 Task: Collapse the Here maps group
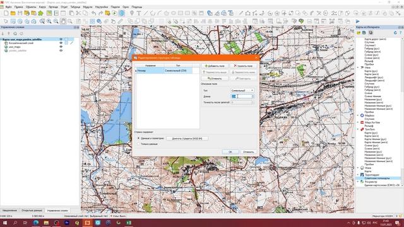click(358, 67)
